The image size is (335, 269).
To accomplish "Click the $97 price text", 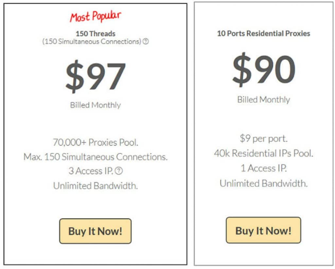I will pyautogui.click(x=96, y=76).
